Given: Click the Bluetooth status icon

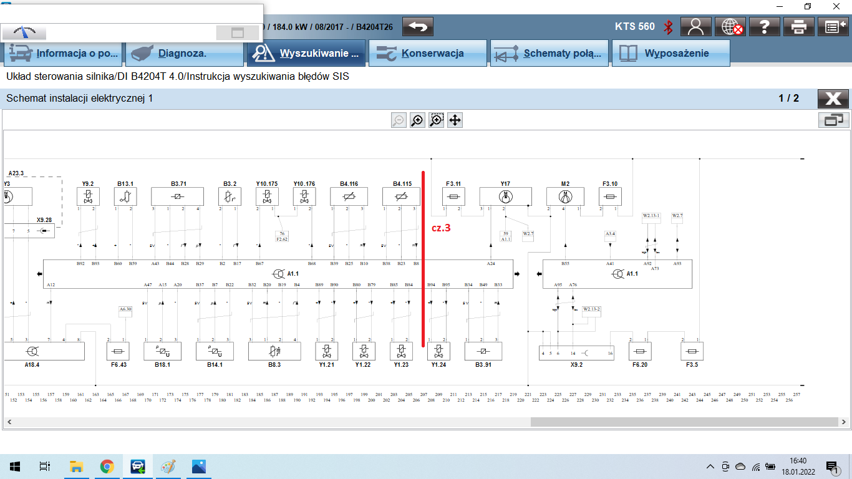Looking at the screenshot, I should [x=668, y=27].
